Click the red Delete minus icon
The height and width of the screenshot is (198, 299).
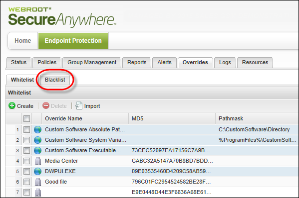(46, 105)
